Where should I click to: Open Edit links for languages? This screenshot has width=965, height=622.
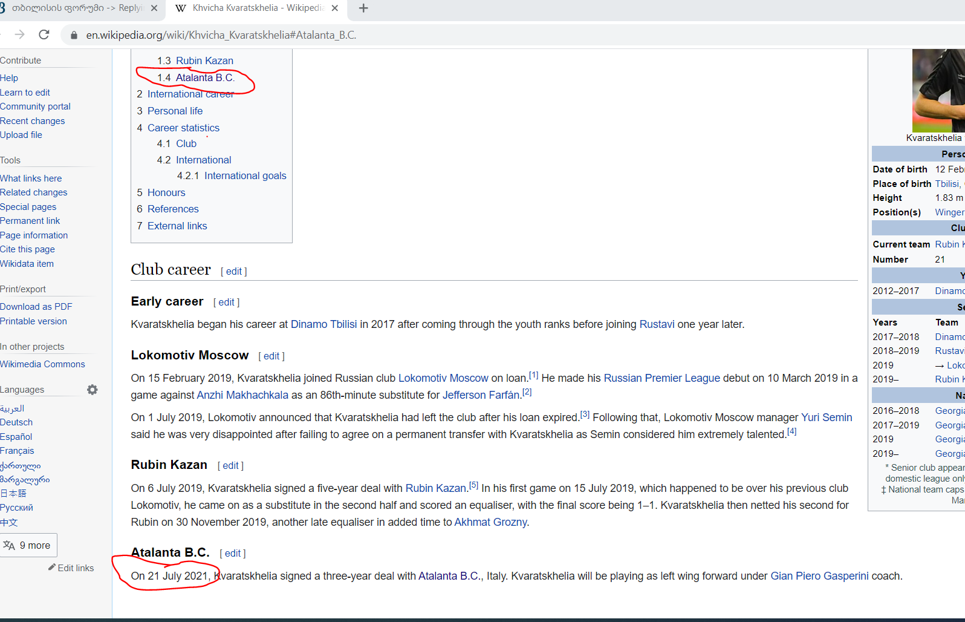tap(71, 568)
